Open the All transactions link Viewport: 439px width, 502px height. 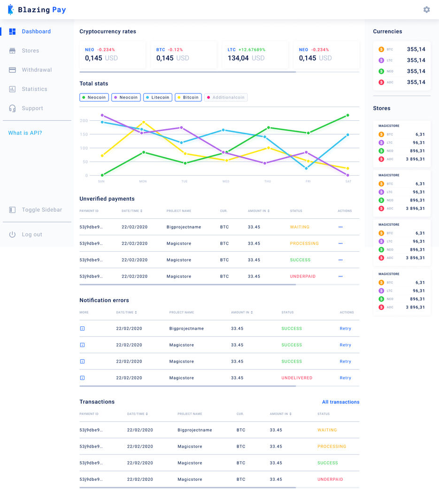click(x=340, y=402)
